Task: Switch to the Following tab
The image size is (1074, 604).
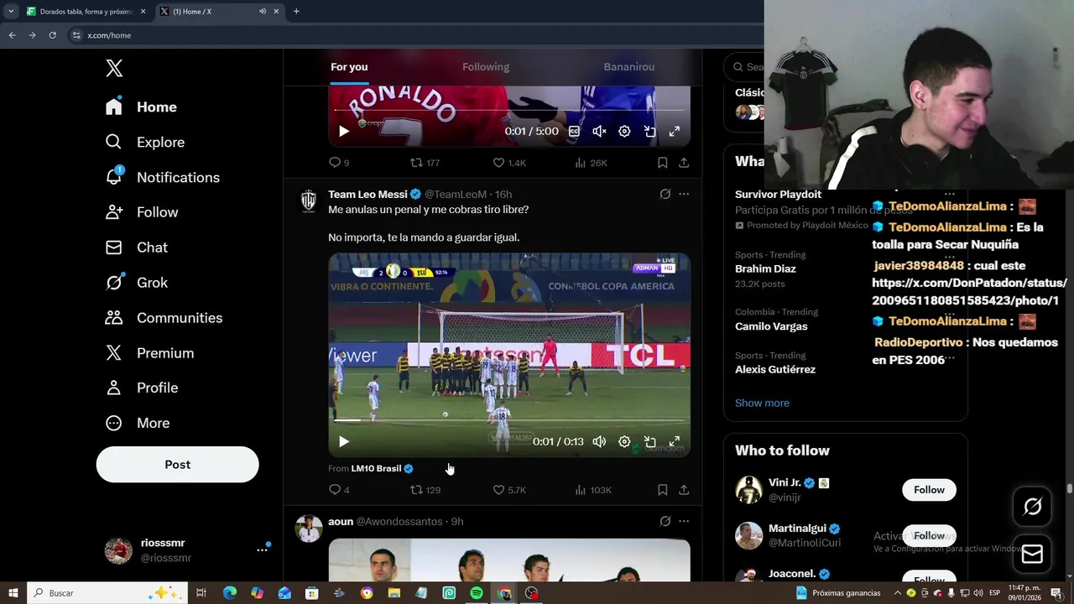Action: (x=486, y=67)
